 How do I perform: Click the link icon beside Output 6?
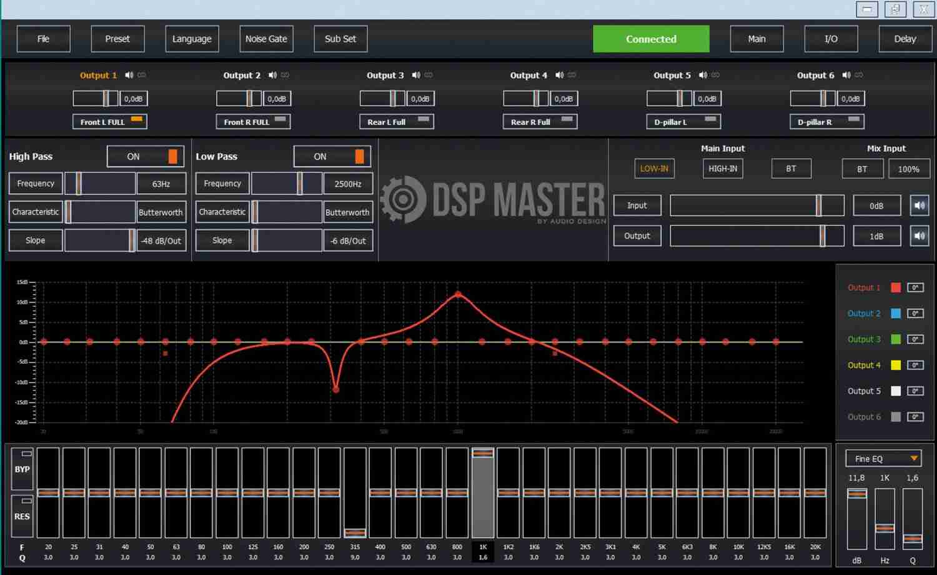click(x=859, y=75)
